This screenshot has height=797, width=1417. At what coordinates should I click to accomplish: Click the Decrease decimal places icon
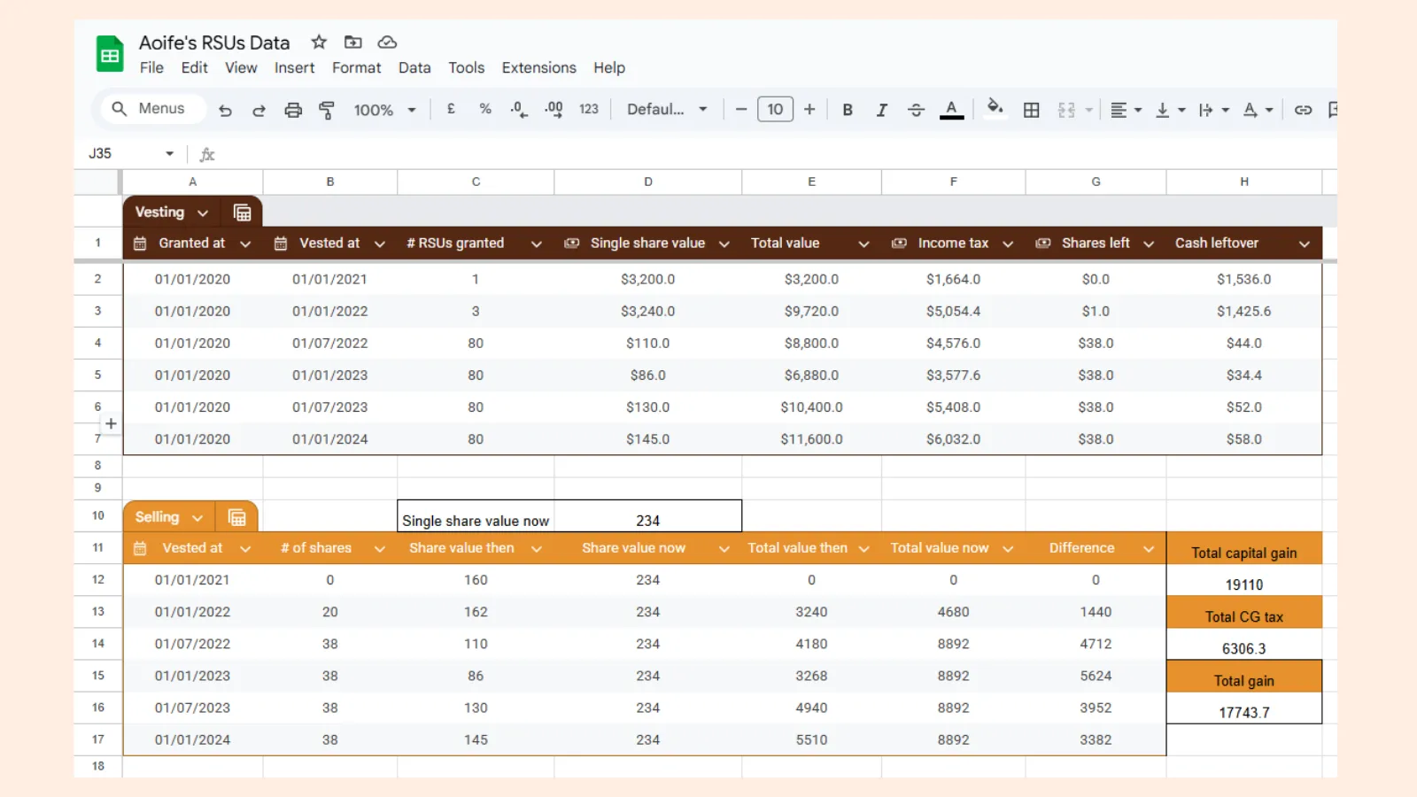pos(518,109)
